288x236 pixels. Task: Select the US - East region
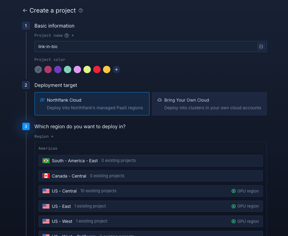tap(150, 206)
